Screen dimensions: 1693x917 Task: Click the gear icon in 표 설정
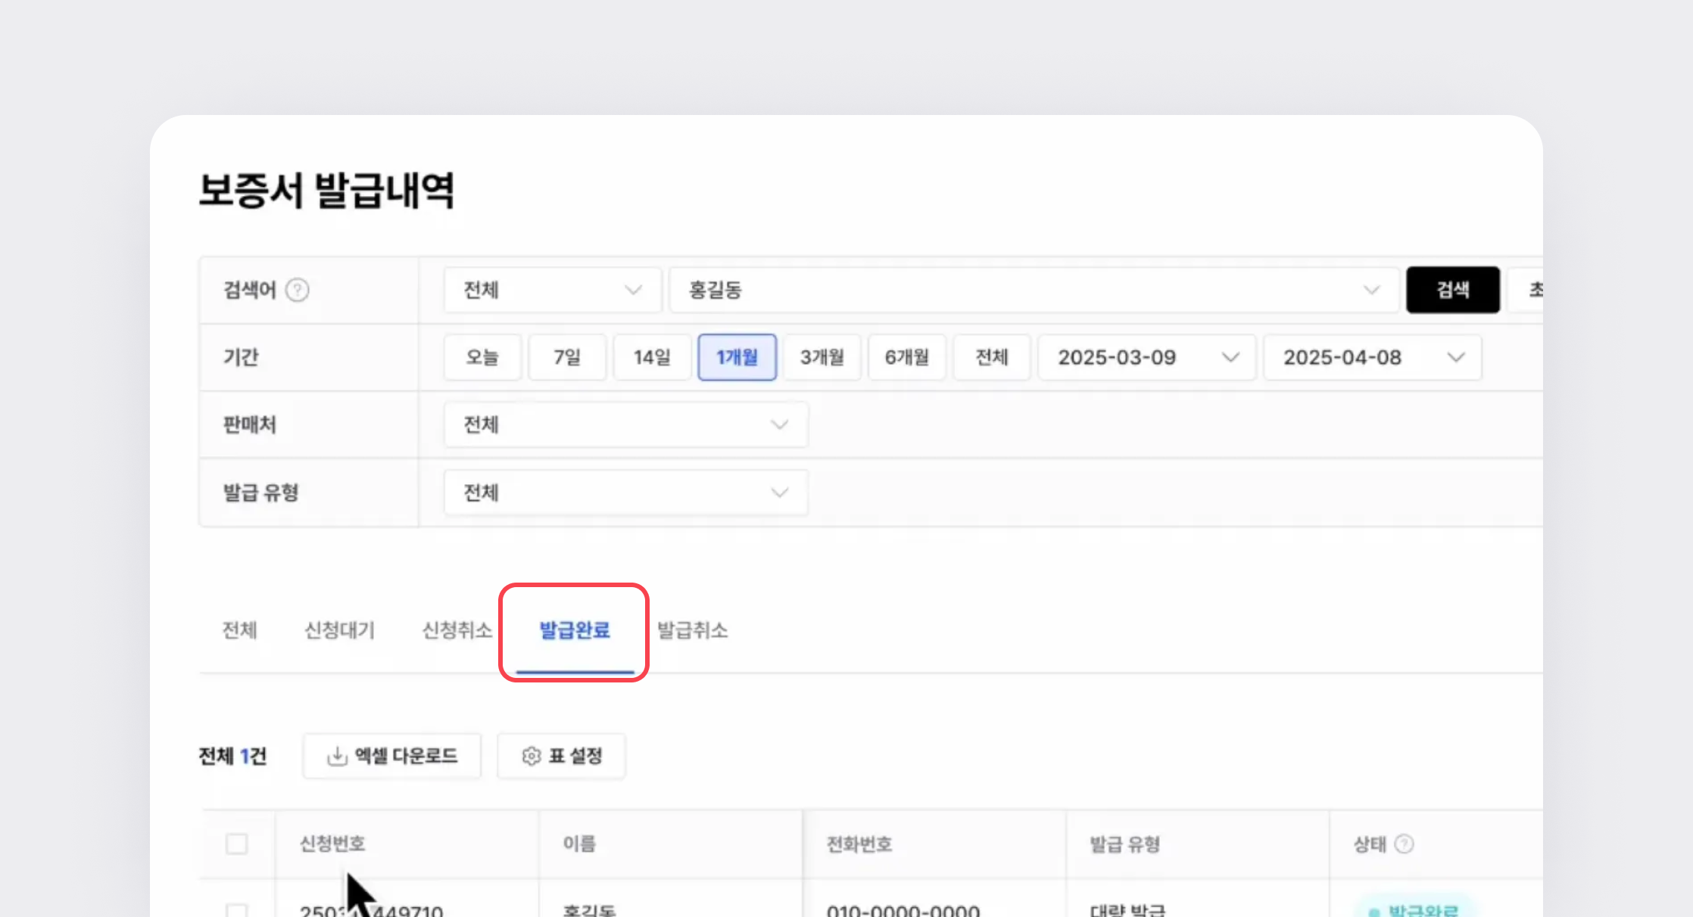[x=531, y=756]
